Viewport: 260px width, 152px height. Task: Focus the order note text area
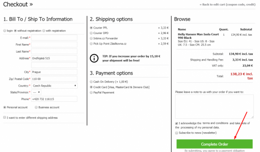click(x=214, y=107)
